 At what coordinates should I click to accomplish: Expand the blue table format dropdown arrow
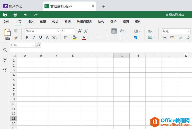(x=140, y=38)
